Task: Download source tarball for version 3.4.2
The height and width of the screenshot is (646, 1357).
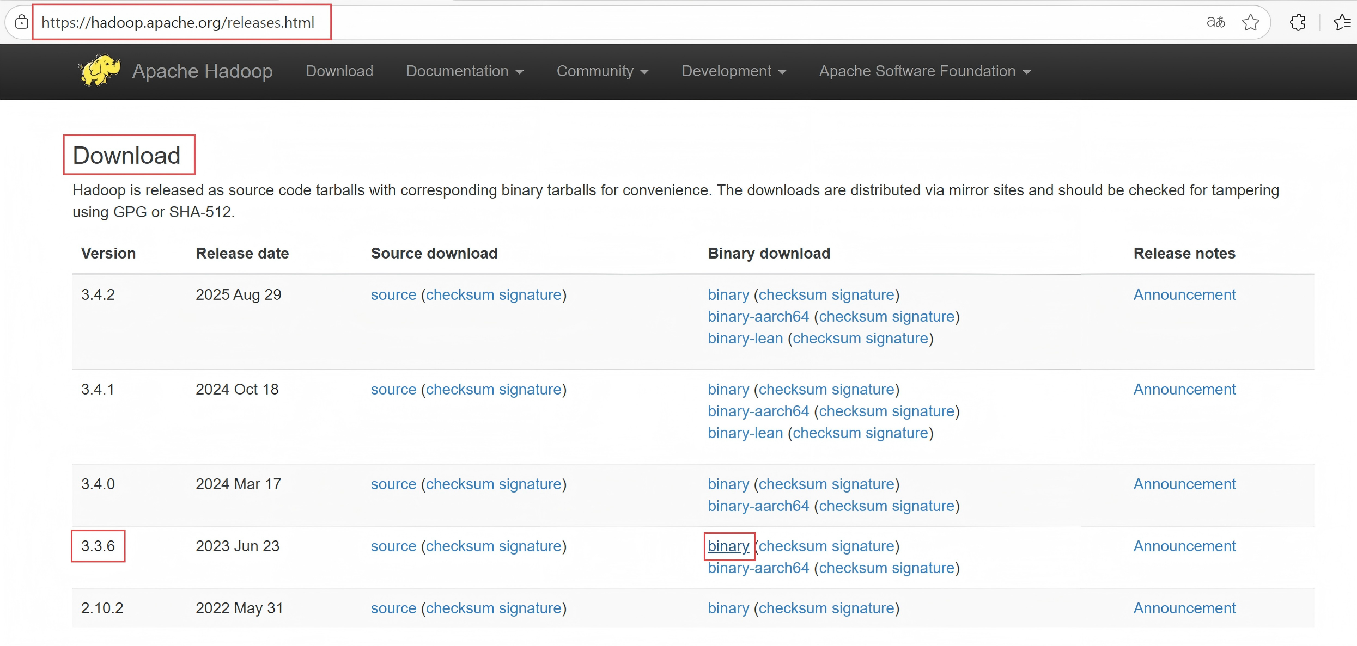Action: pos(393,294)
